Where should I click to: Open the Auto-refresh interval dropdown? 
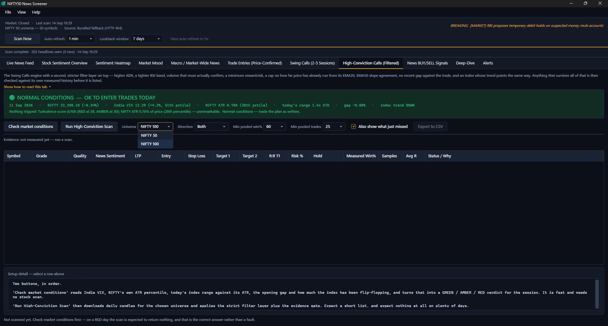pos(81,39)
